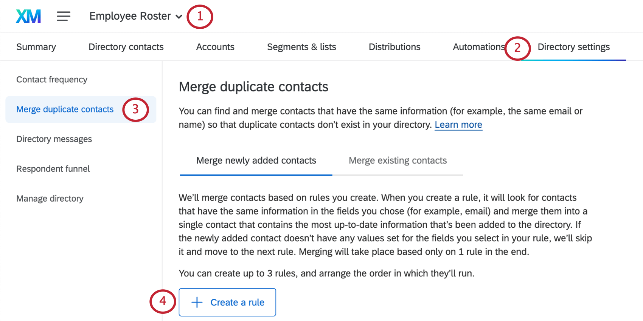Select the Merge newly added contacts tab
Image resolution: width=643 pixels, height=321 pixels.
pyautogui.click(x=256, y=160)
